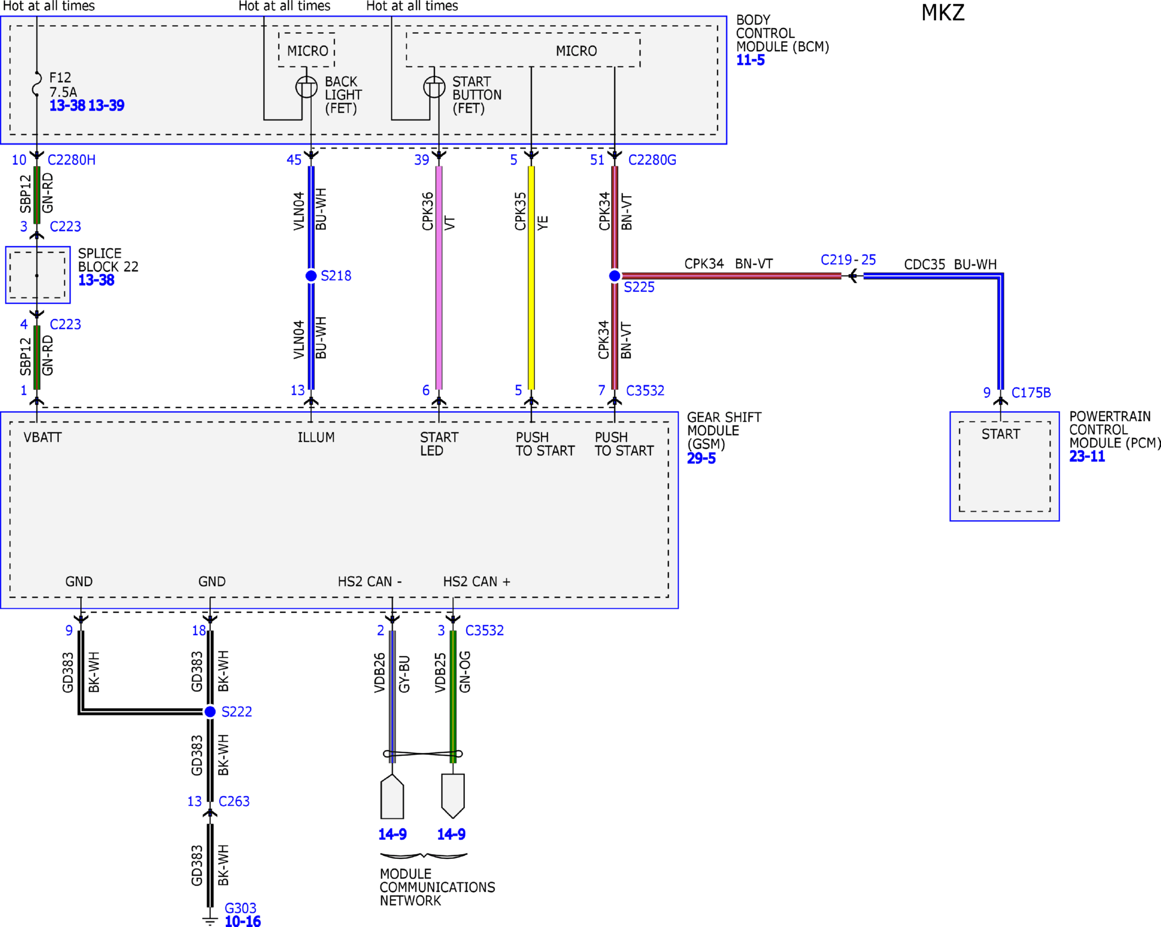Viewport: 1161px width, 927px height.
Task: Select the Splice Block 22 box
Action: [38, 275]
